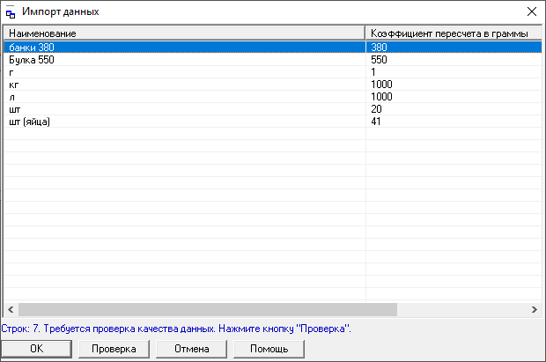546x362 pixels.
Task: Click the horizontal scrollbar thumb
Action: coord(208,310)
